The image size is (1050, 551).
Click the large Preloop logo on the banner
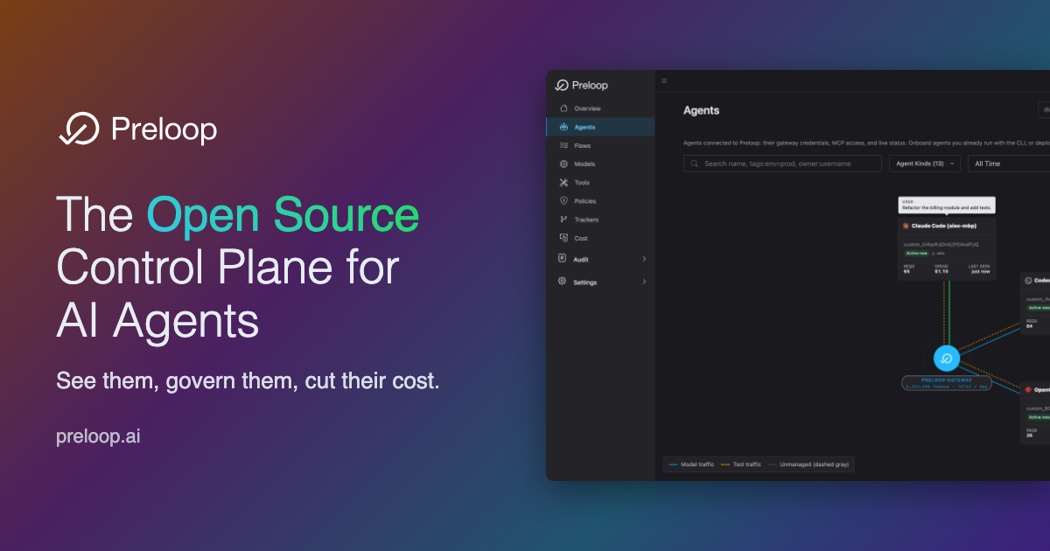click(79, 129)
